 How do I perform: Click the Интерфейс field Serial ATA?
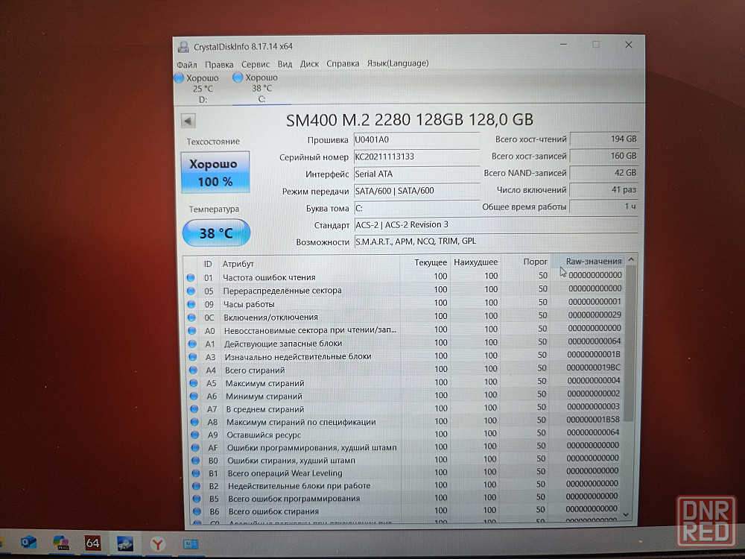point(416,174)
